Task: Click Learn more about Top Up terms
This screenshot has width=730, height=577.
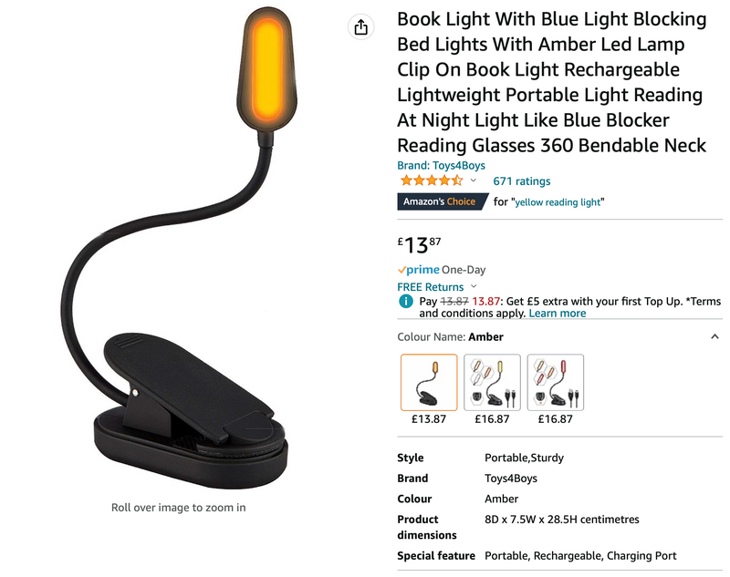Action: pos(558,314)
